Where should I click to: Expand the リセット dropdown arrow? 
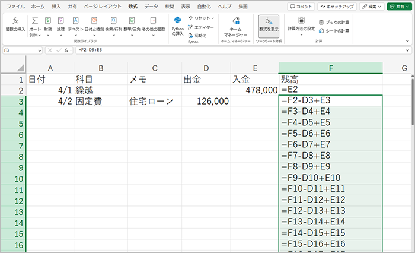coord(212,18)
